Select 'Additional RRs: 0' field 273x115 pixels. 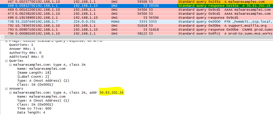click(x=26, y=57)
